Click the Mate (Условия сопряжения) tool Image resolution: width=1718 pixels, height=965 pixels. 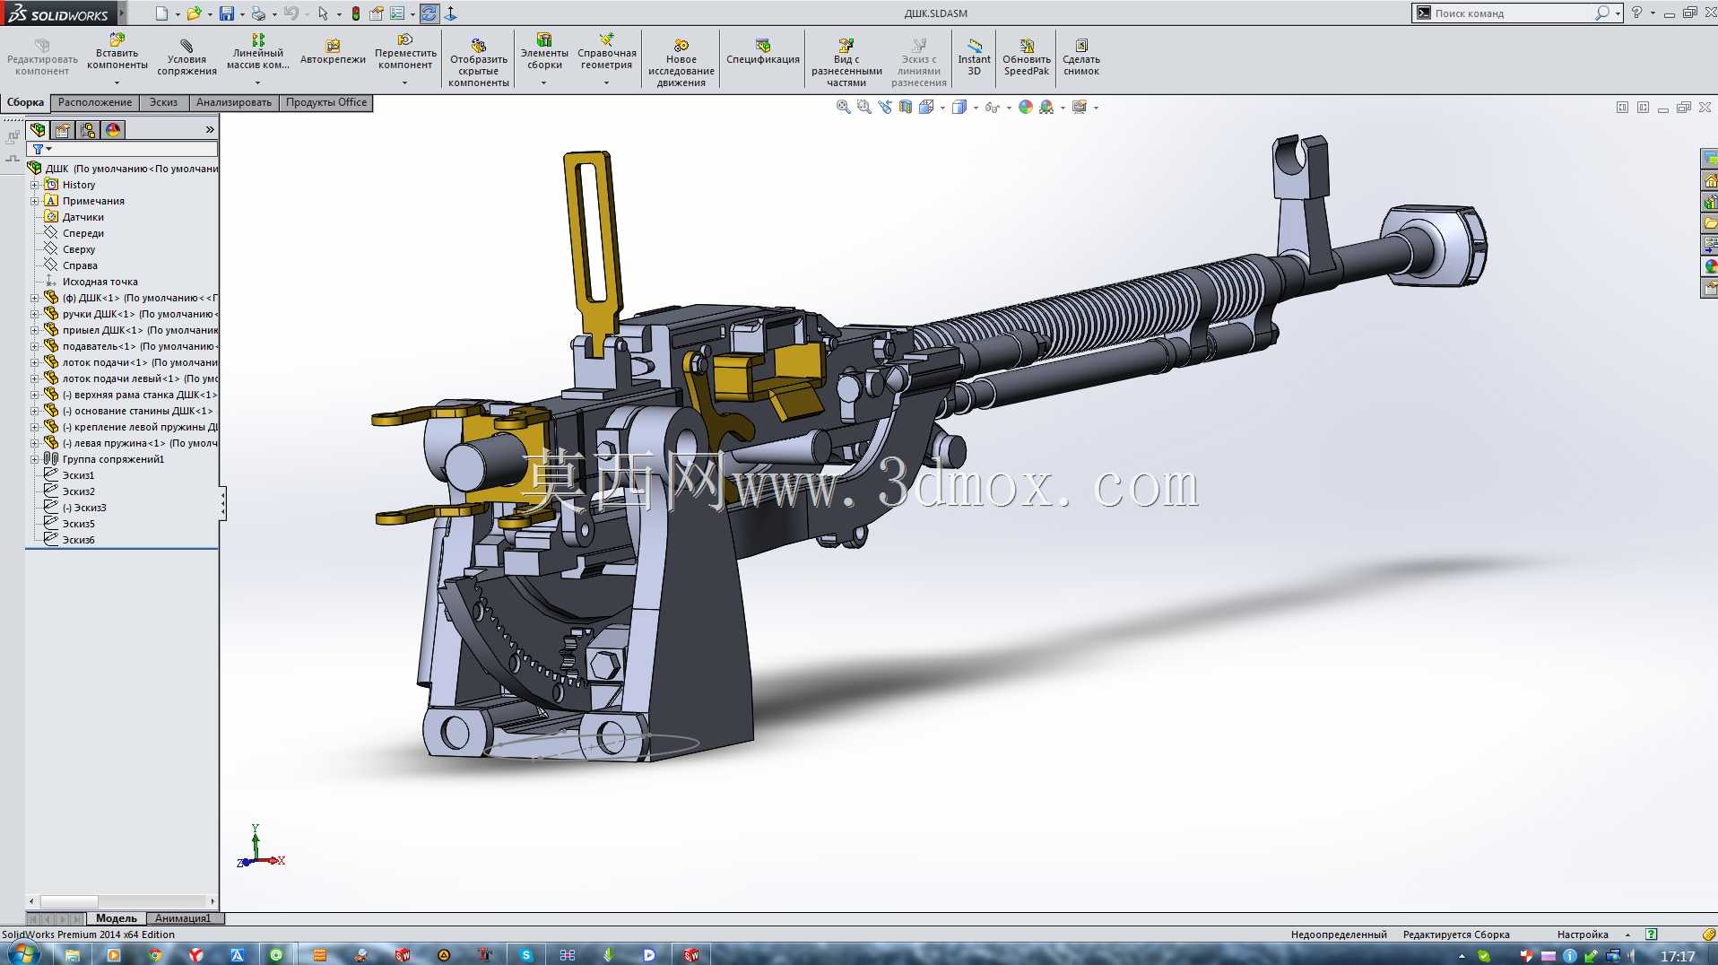tap(187, 57)
